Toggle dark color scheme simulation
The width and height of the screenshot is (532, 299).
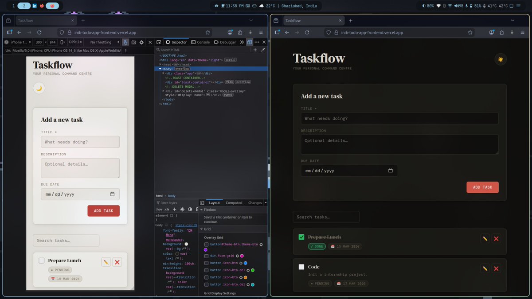click(190, 209)
